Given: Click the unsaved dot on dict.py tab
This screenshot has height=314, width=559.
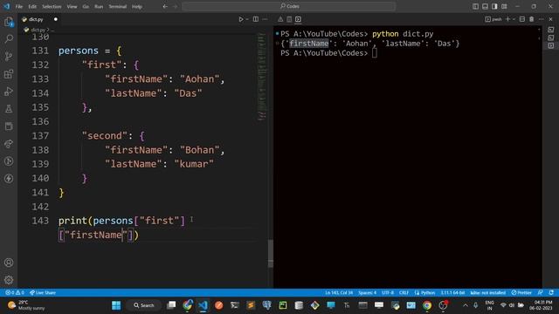Looking at the screenshot, I should click(56, 19).
